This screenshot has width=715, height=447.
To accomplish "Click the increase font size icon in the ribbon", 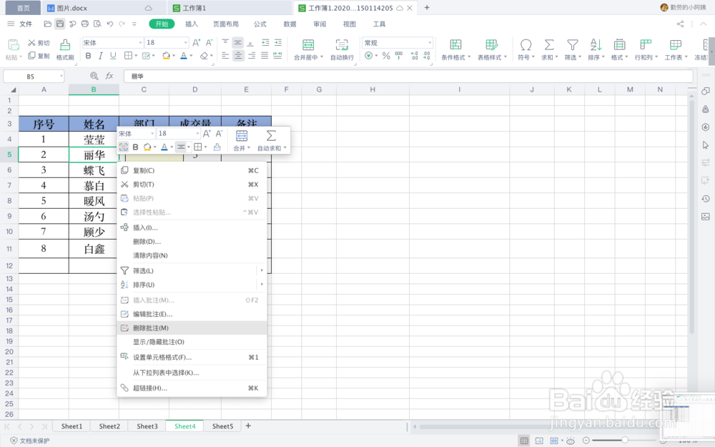I will (x=196, y=43).
